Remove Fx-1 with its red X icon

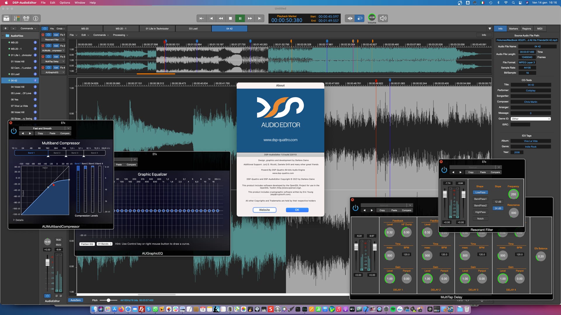click(x=43, y=35)
